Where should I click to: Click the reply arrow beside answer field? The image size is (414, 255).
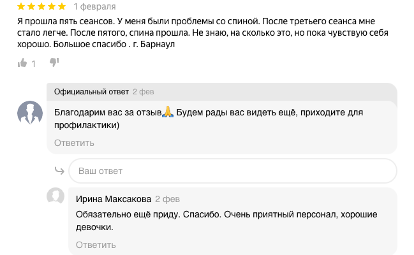tap(59, 171)
